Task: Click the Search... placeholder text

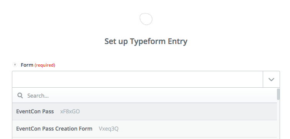Action: (x=38, y=96)
